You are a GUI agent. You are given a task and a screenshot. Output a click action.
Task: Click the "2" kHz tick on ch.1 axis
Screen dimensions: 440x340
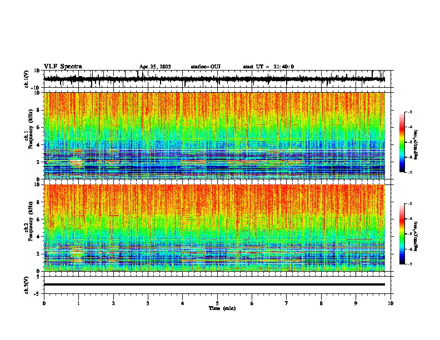click(x=38, y=162)
